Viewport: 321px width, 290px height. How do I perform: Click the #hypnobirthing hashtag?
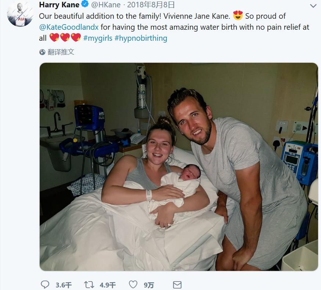(x=141, y=38)
